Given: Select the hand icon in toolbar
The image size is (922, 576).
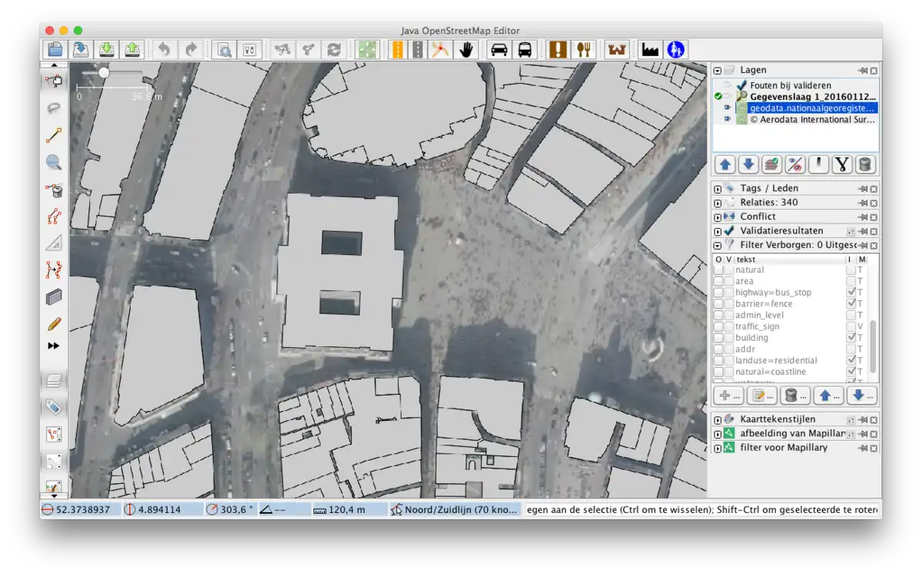Looking at the screenshot, I should pos(466,50).
